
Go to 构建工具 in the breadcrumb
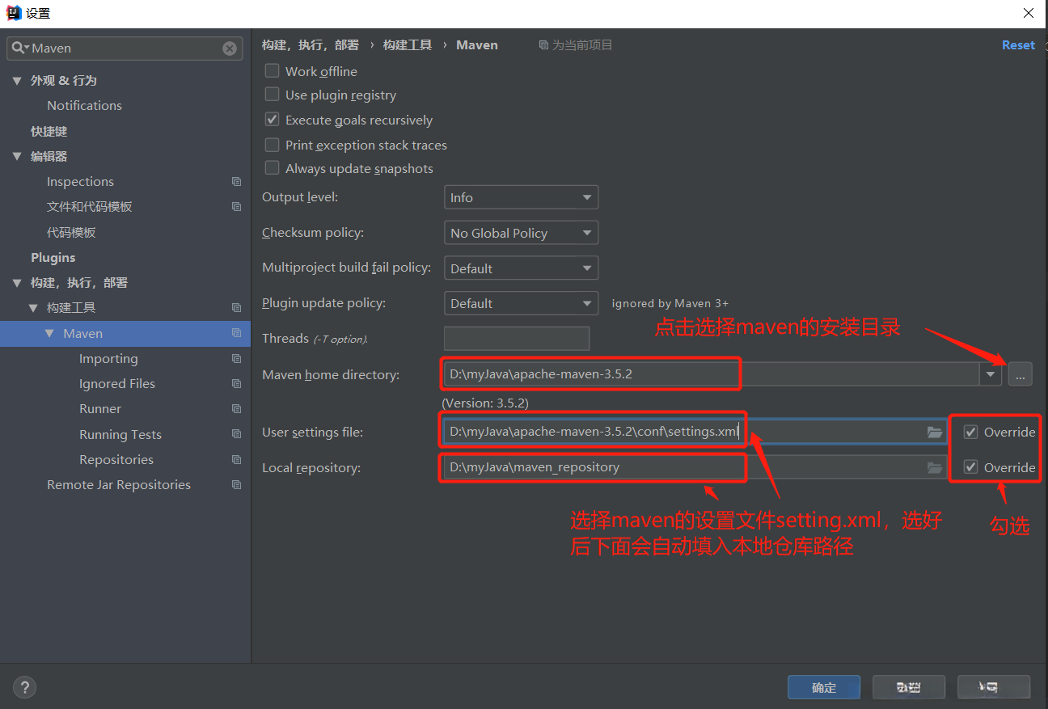[x=408, y=45]
